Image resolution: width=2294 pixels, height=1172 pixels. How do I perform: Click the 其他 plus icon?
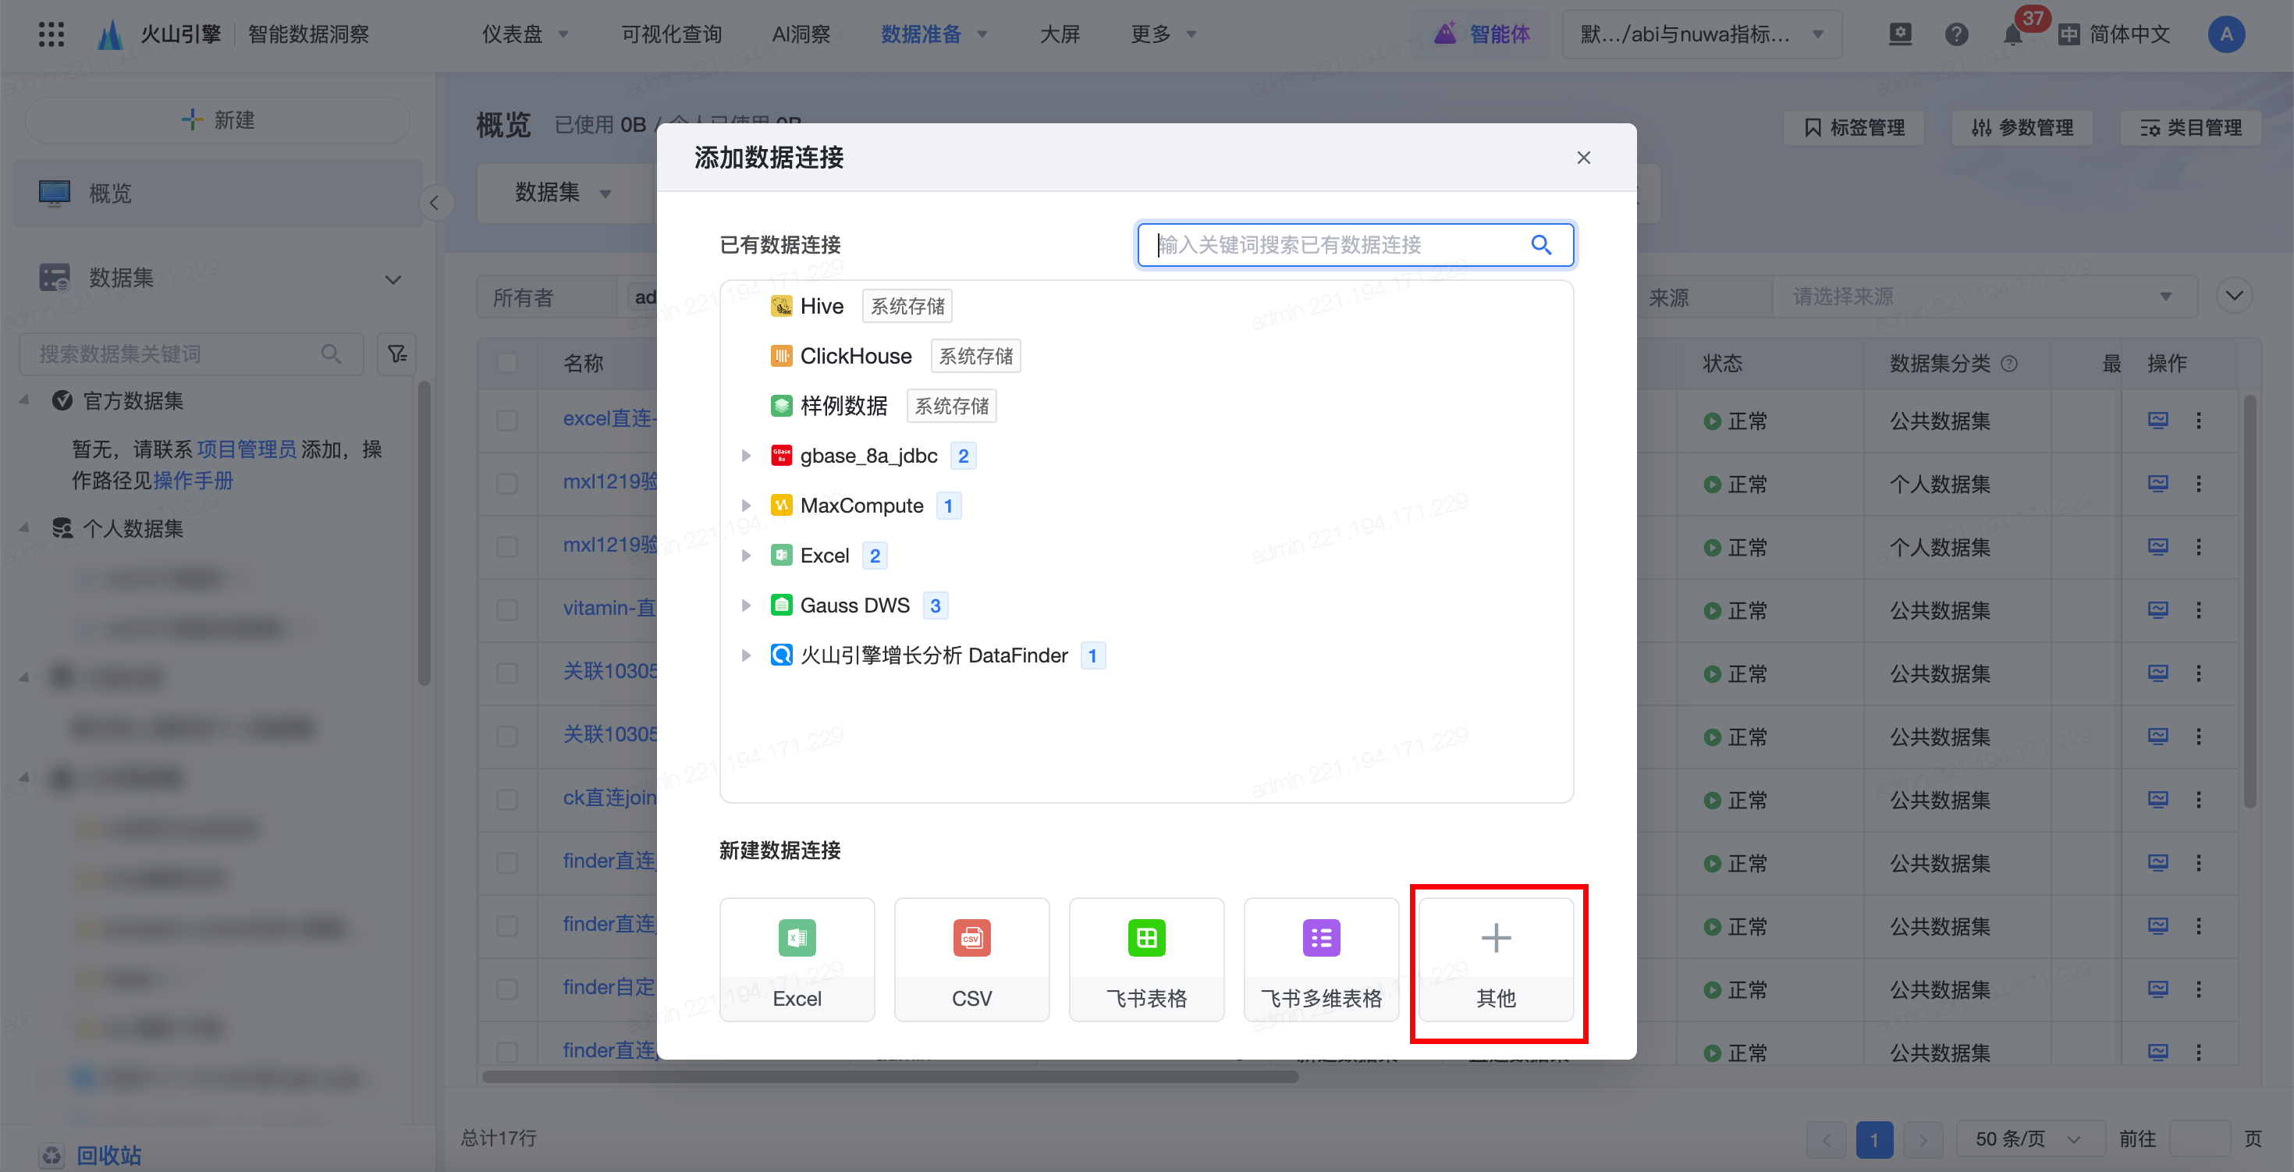coord(1495,938)
